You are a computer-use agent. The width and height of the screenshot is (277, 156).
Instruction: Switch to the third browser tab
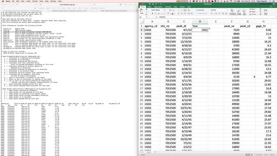pyautogui.click(x=114, y=11)
